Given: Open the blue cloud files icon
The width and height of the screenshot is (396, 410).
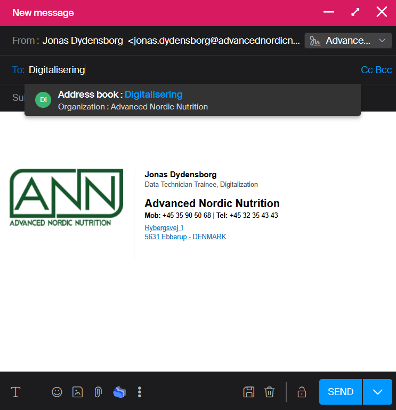Looking at the screenshot, I should 119,392.
